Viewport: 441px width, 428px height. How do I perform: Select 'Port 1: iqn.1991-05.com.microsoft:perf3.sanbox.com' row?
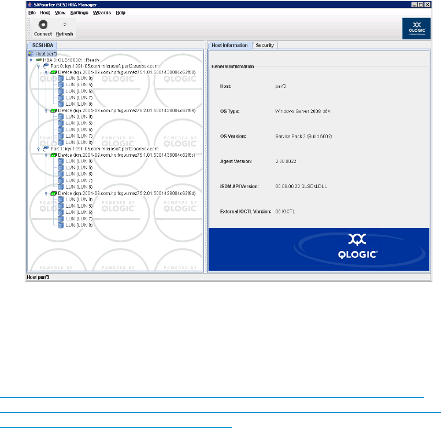[105, 149]
